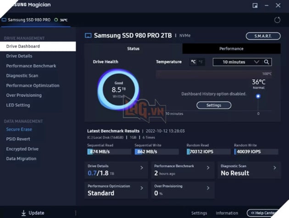The height and width of the screenshot is (218, 289).
Task: Click the Settings button under Dashboard History message
Action: [x=214, y=105]
